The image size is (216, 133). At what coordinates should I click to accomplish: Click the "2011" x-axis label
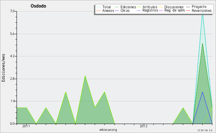[26, 126]
